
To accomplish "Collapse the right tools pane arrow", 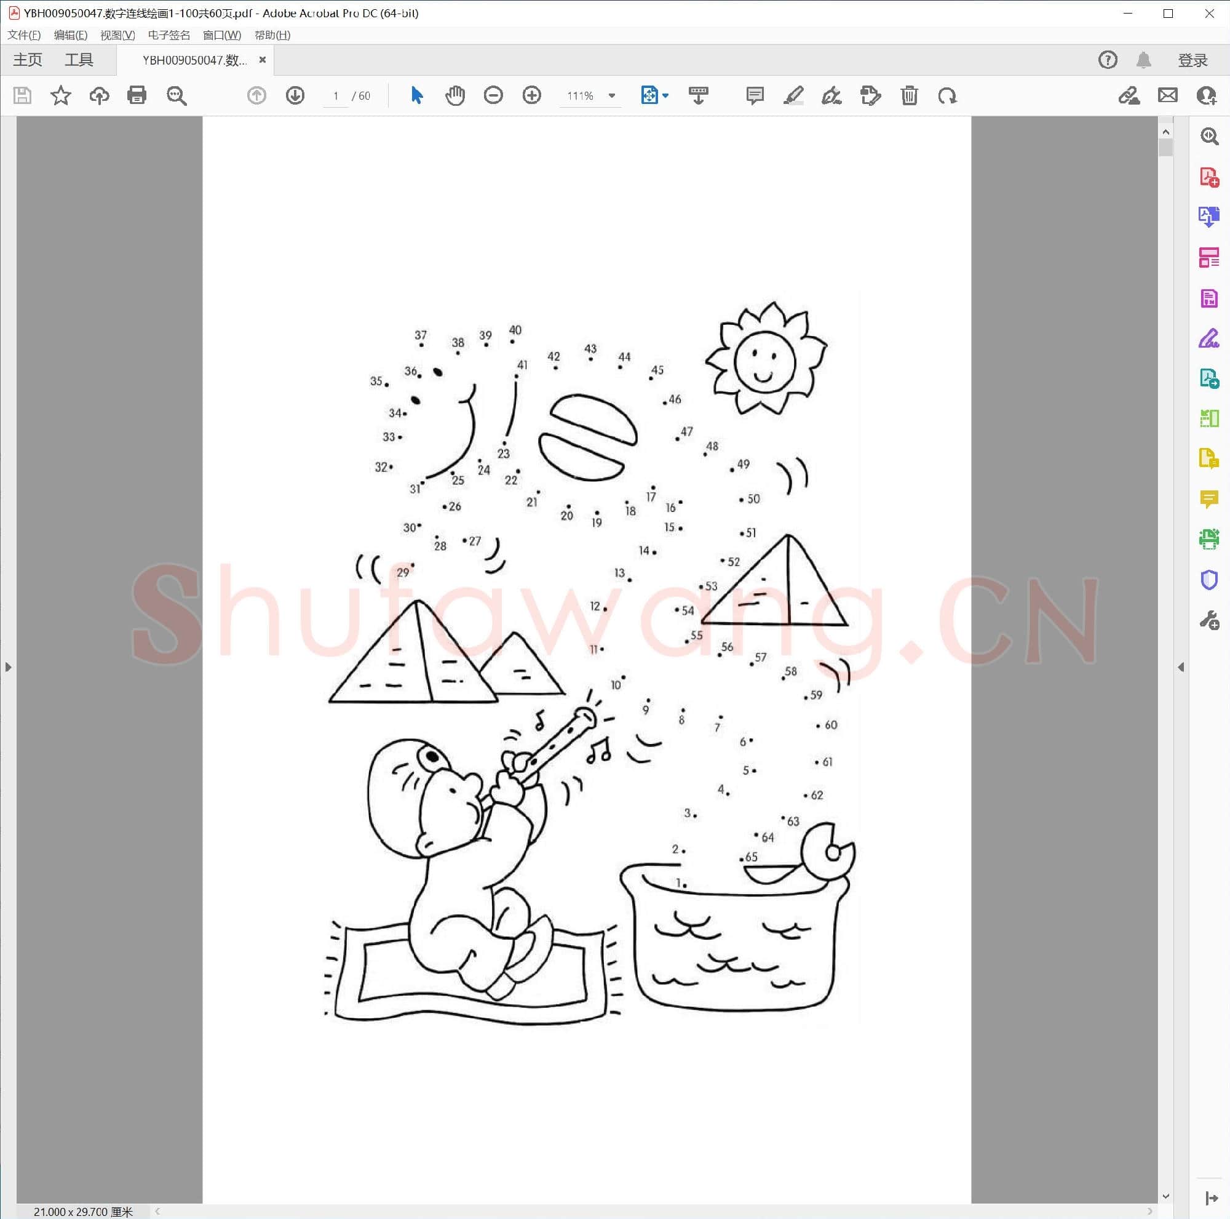I will click(x=1181, y=667).
